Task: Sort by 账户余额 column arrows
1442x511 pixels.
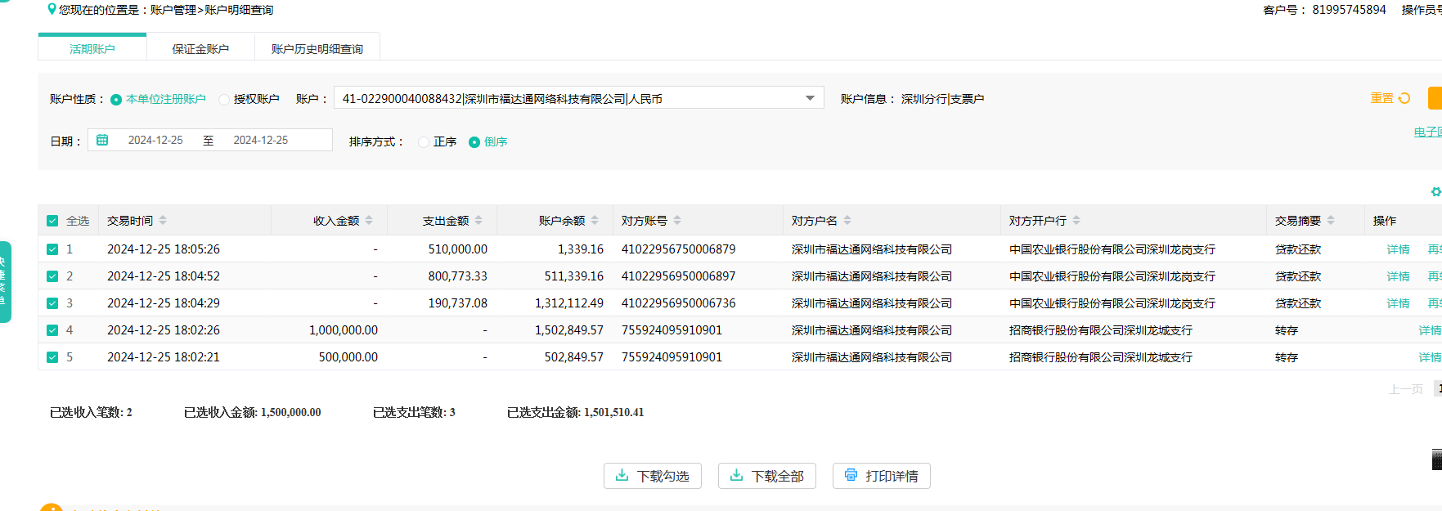Action: [595, 221]
